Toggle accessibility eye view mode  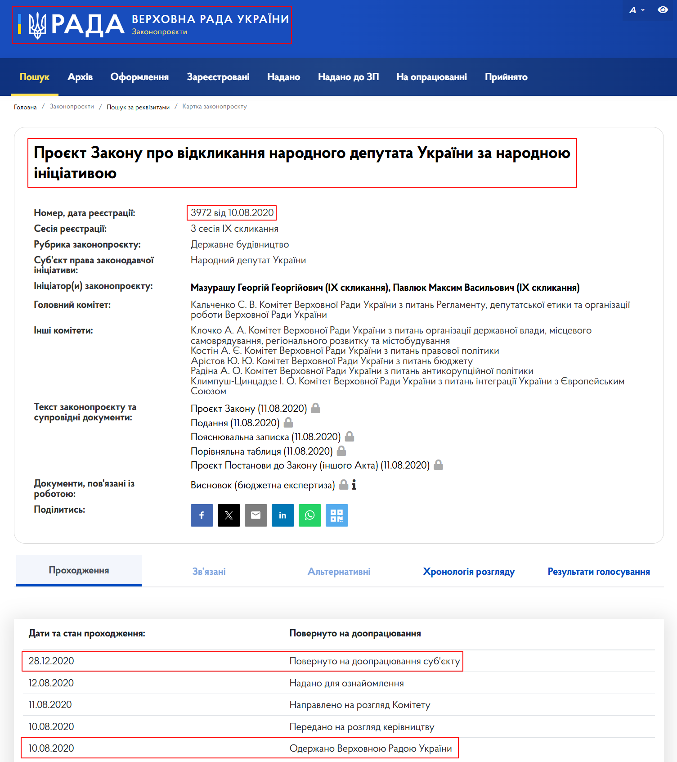click(663, 9)
